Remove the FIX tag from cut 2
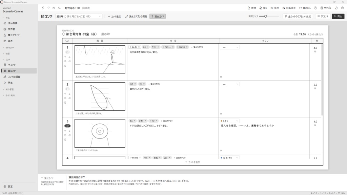 [144, 84]
